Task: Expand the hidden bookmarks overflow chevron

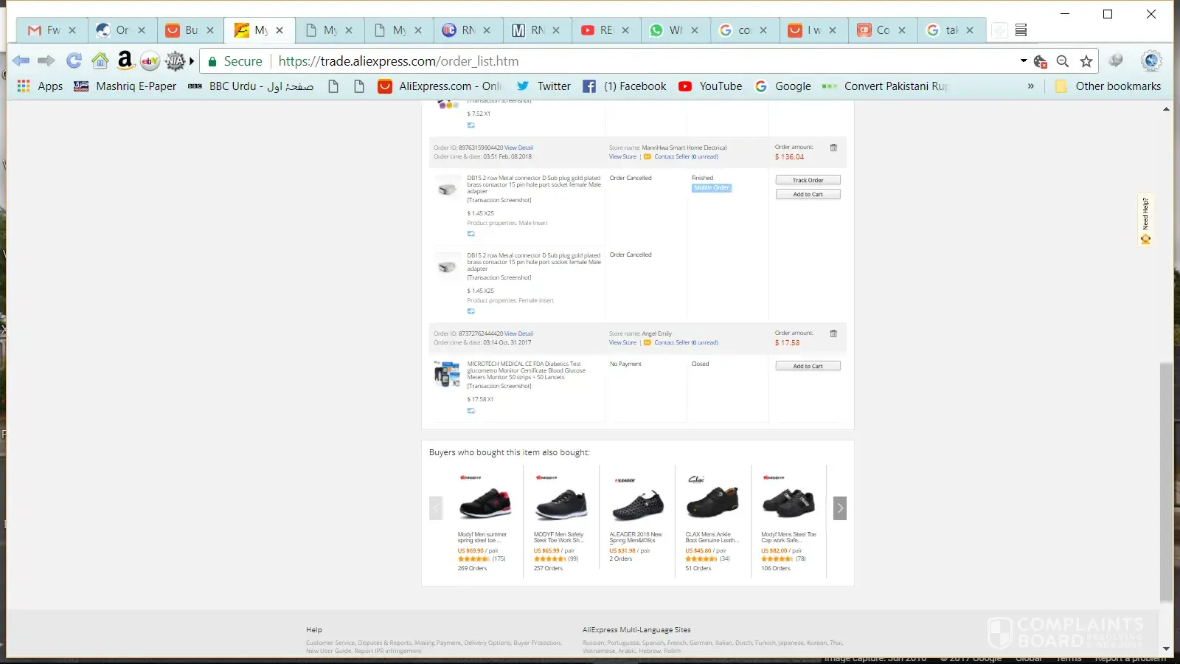Action: [x=1030, y=86]
